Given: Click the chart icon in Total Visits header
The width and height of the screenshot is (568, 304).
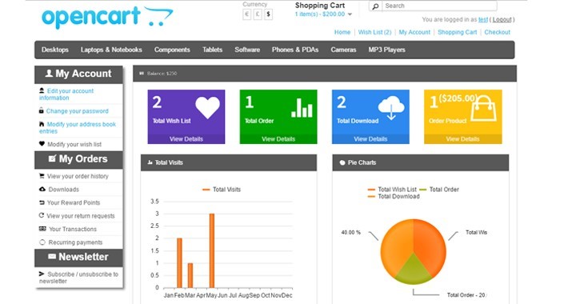Looking at the screenshot, I should [x=150, y=162].
